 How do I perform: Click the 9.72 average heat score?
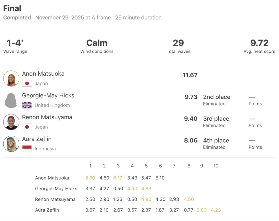(x=259, y=43)
